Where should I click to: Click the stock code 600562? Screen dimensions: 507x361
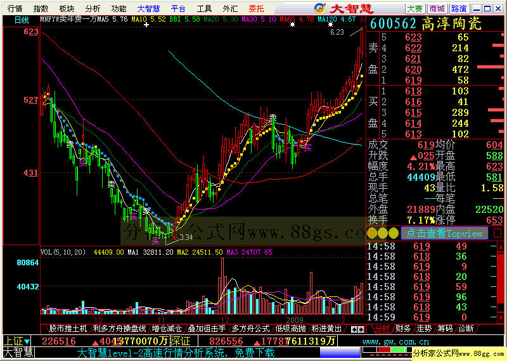click(x=393, y=23)
